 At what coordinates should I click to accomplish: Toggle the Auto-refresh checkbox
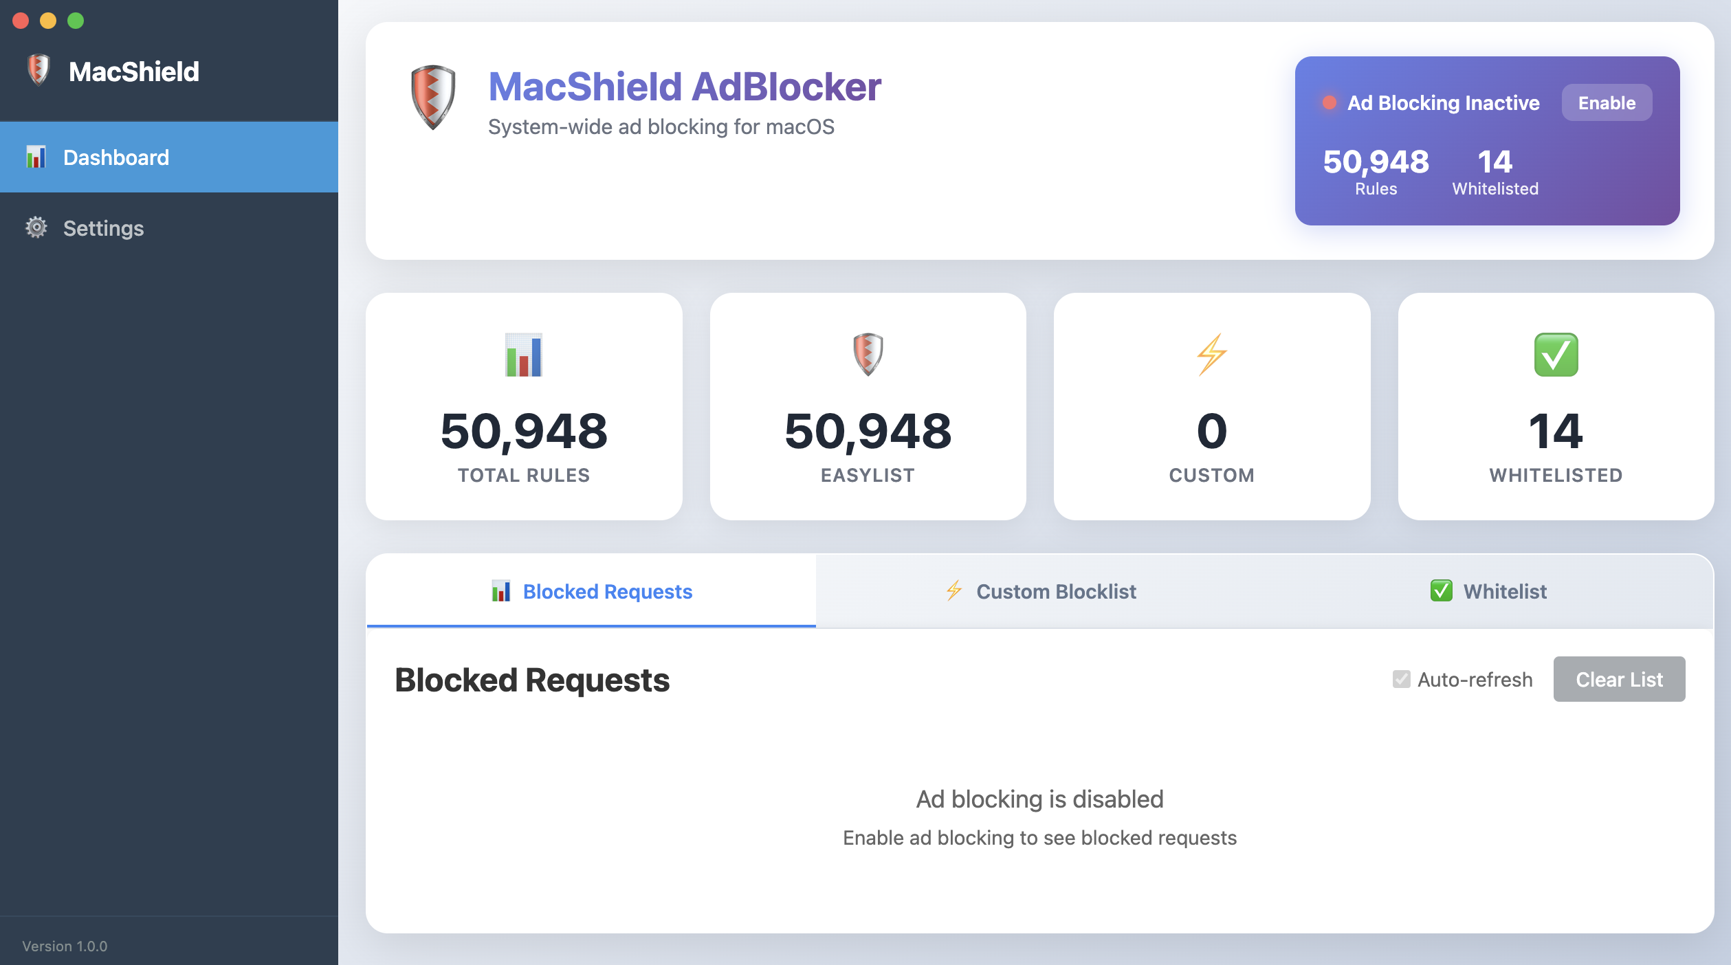(x=1400, y=679)
